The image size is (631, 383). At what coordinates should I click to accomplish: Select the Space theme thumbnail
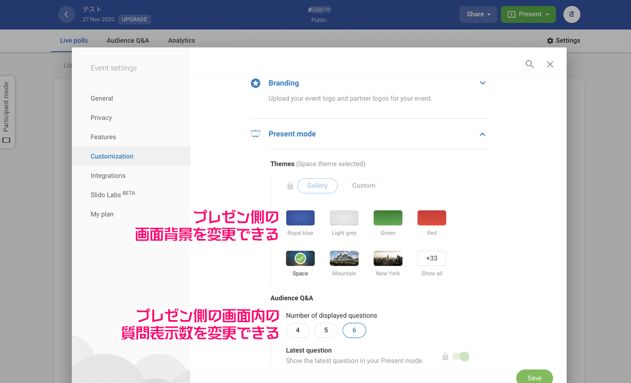click(x=300, y=258)
